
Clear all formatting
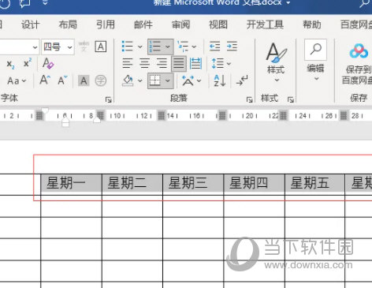tap(48, 63)
